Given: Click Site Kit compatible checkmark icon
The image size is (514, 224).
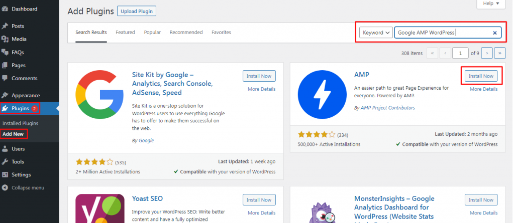Looking at the screenshot, I should [x=176, y=171].
